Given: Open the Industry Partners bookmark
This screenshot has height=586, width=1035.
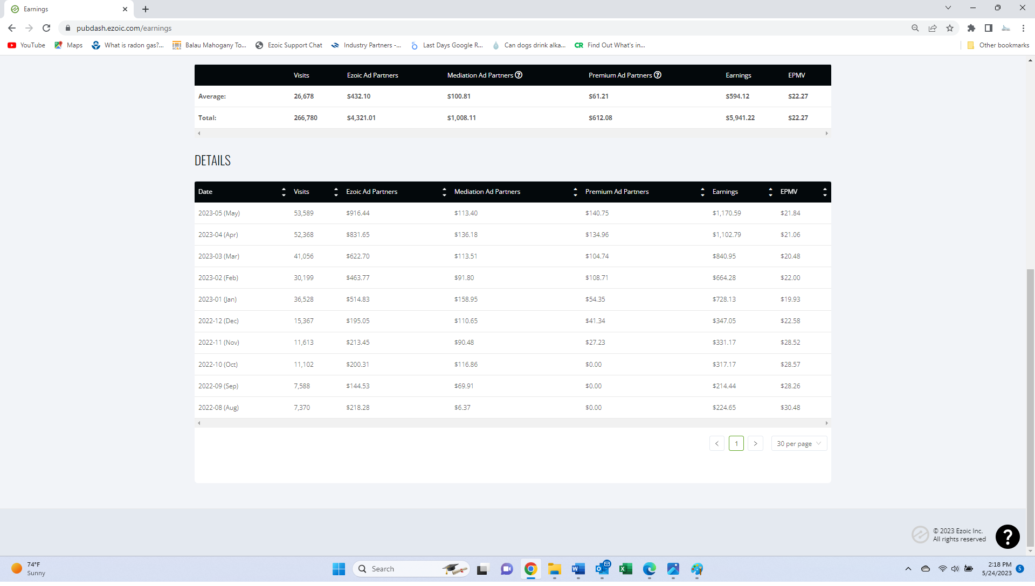Looking at the screenshot, I should click(x=366, y=45).
